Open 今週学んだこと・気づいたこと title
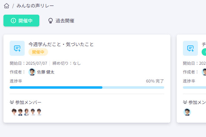Viewport: 206px width, 137px height. coord(61,44)
